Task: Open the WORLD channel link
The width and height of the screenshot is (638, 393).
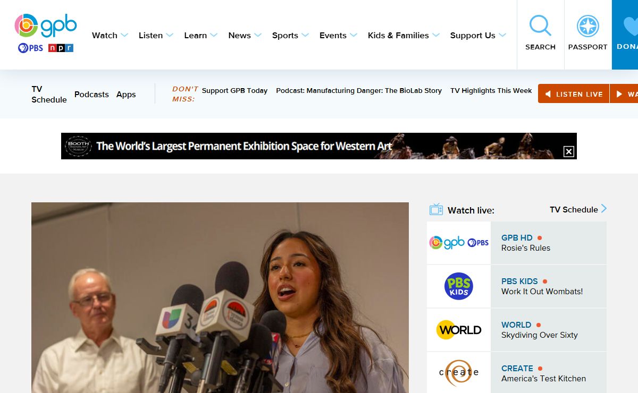Action: [x=516, y=325]
